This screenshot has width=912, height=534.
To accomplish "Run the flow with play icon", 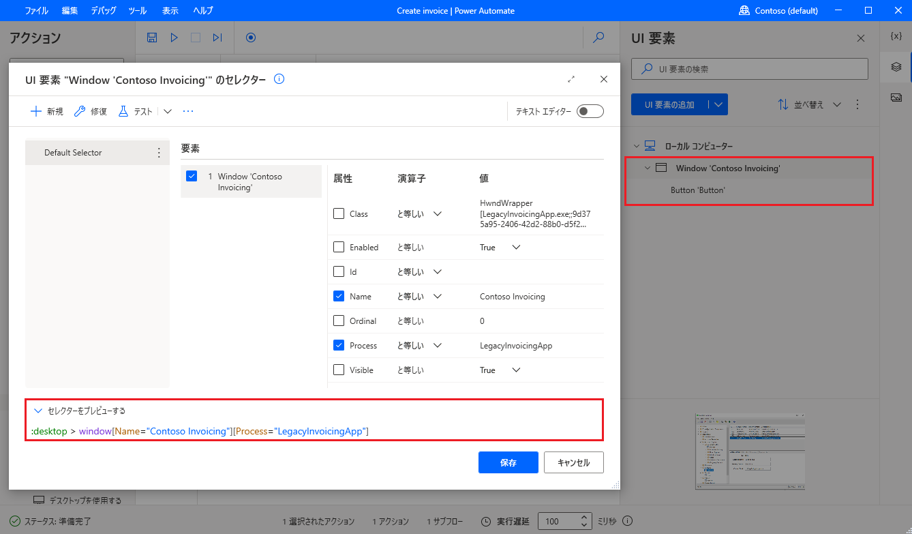I will [174, 38].
